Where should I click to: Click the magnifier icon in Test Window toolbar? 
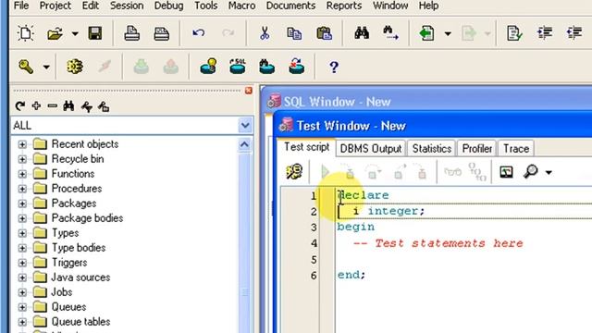coord(530,172)
